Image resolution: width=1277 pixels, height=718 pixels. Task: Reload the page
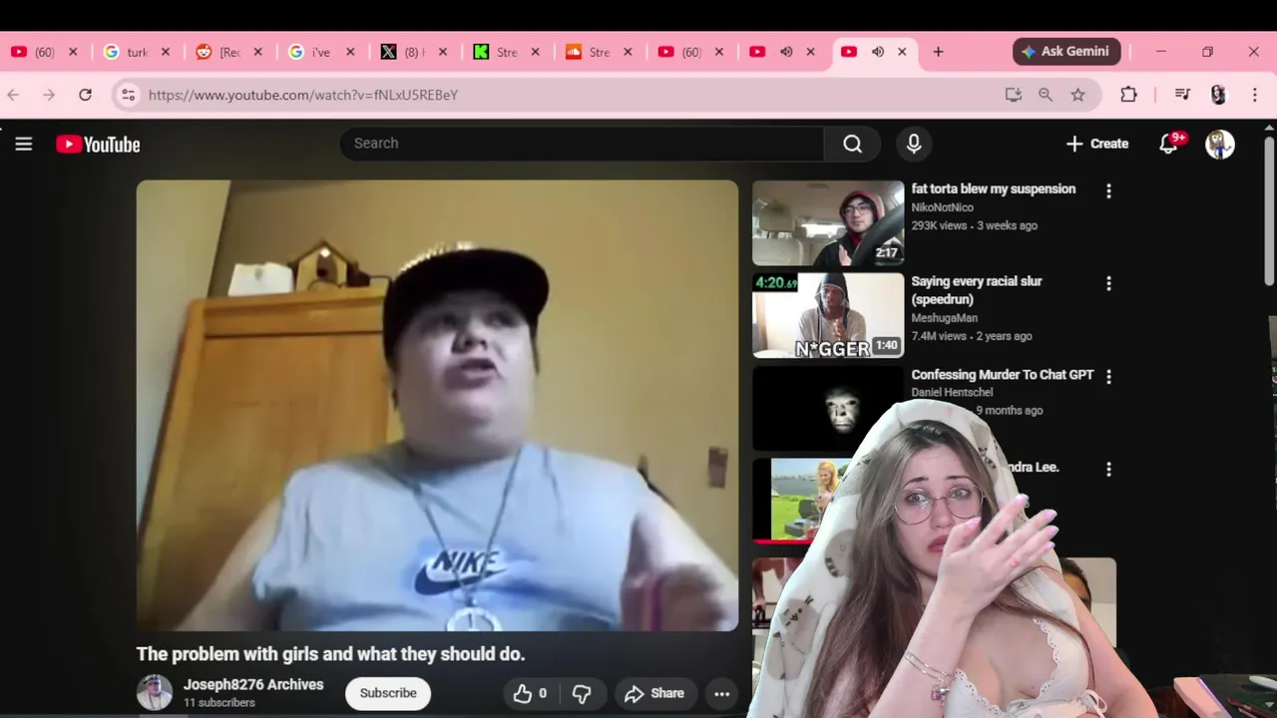[x=86, y=95]
